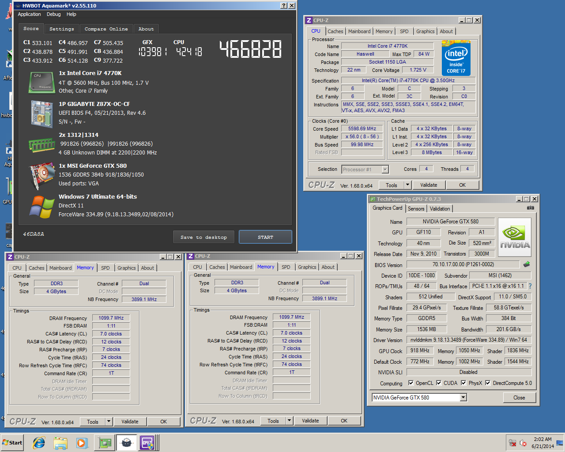Screen dimensions: 565x452
Task: Toggle the DirectCompute 5.0 checkbox
Action: pos(488,383)
